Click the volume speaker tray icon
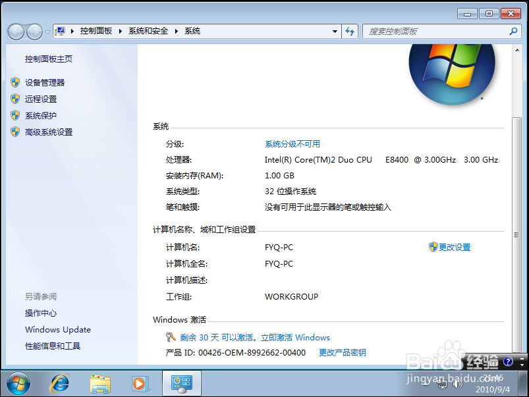This screenshot has width=529, height=397. pyautogui.click(x=457, y=384)
